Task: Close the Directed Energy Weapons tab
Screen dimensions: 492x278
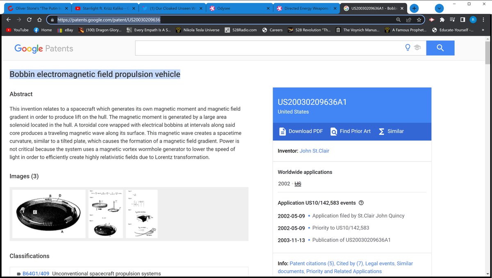Action: coord(335,8)
